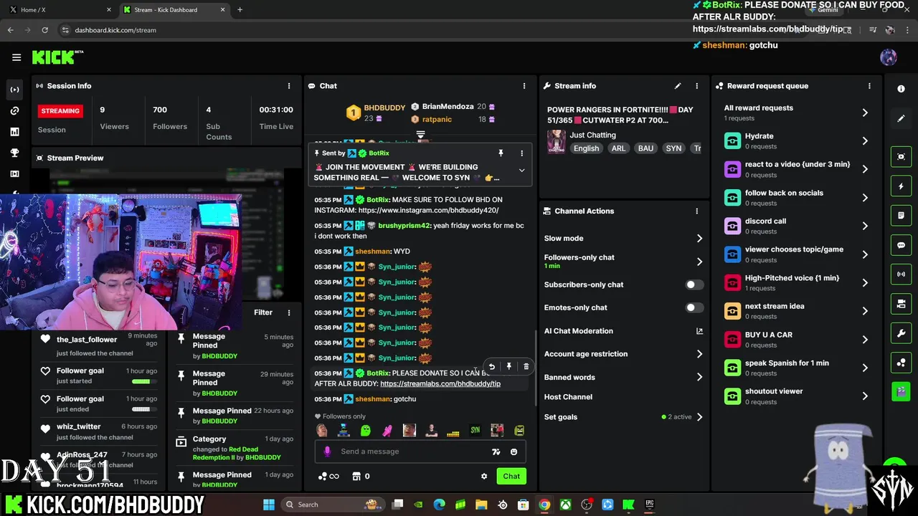
Task: Open the hamburger menu beside the Kick logo
Action: click(16, 57)
